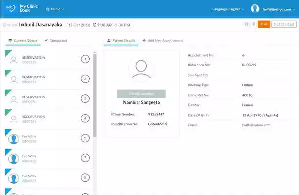Click the patient profile photo placeholder
This screenshot has height=195, width=299.
141,69
